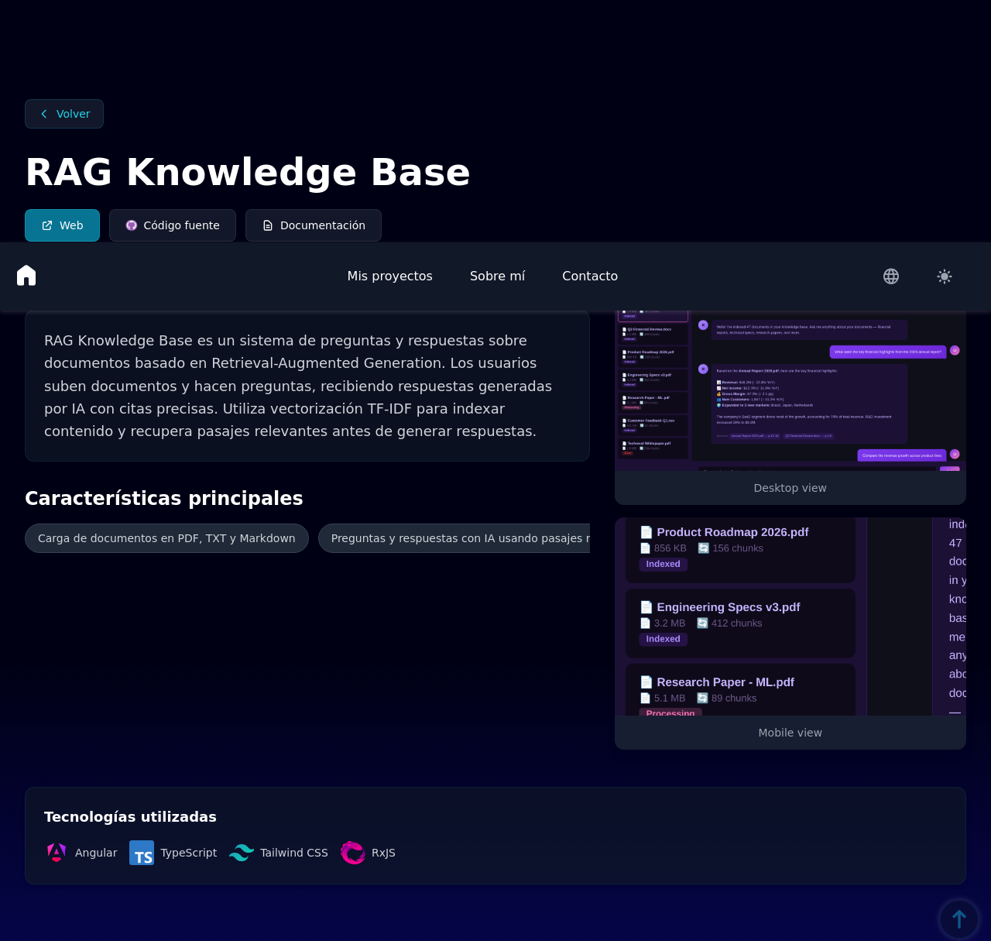Click the chevron icon in Volver
This screenshot has height=941, width=991.
point(44,114)
